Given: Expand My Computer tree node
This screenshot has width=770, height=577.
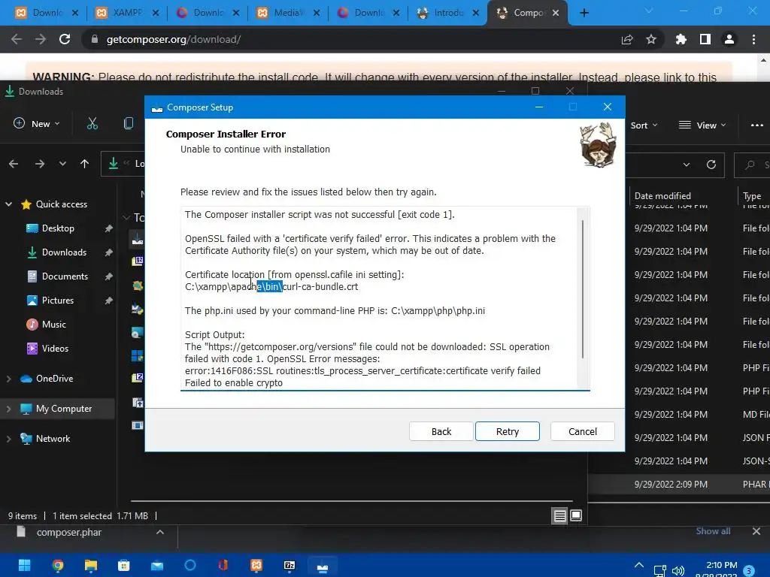Looking at the screenshot, I should [x=9, y=409].
